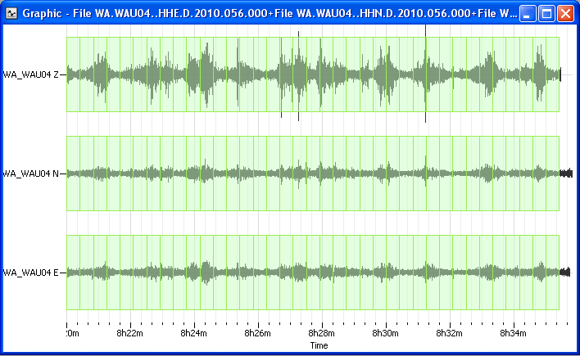The height and width of the screenshot is (356, 580).
Task: Click the Z component waveform signal
Action: coord(295,74)
